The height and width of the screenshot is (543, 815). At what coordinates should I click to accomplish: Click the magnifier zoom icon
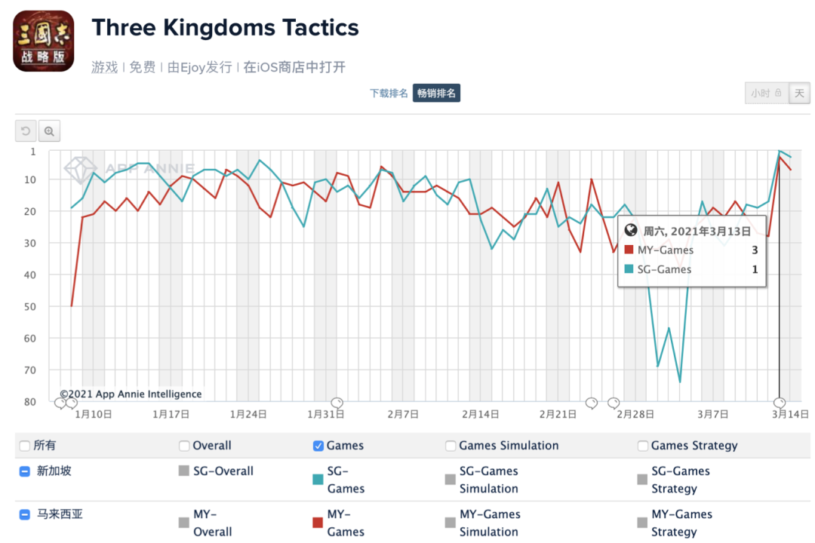click(49, 131)
